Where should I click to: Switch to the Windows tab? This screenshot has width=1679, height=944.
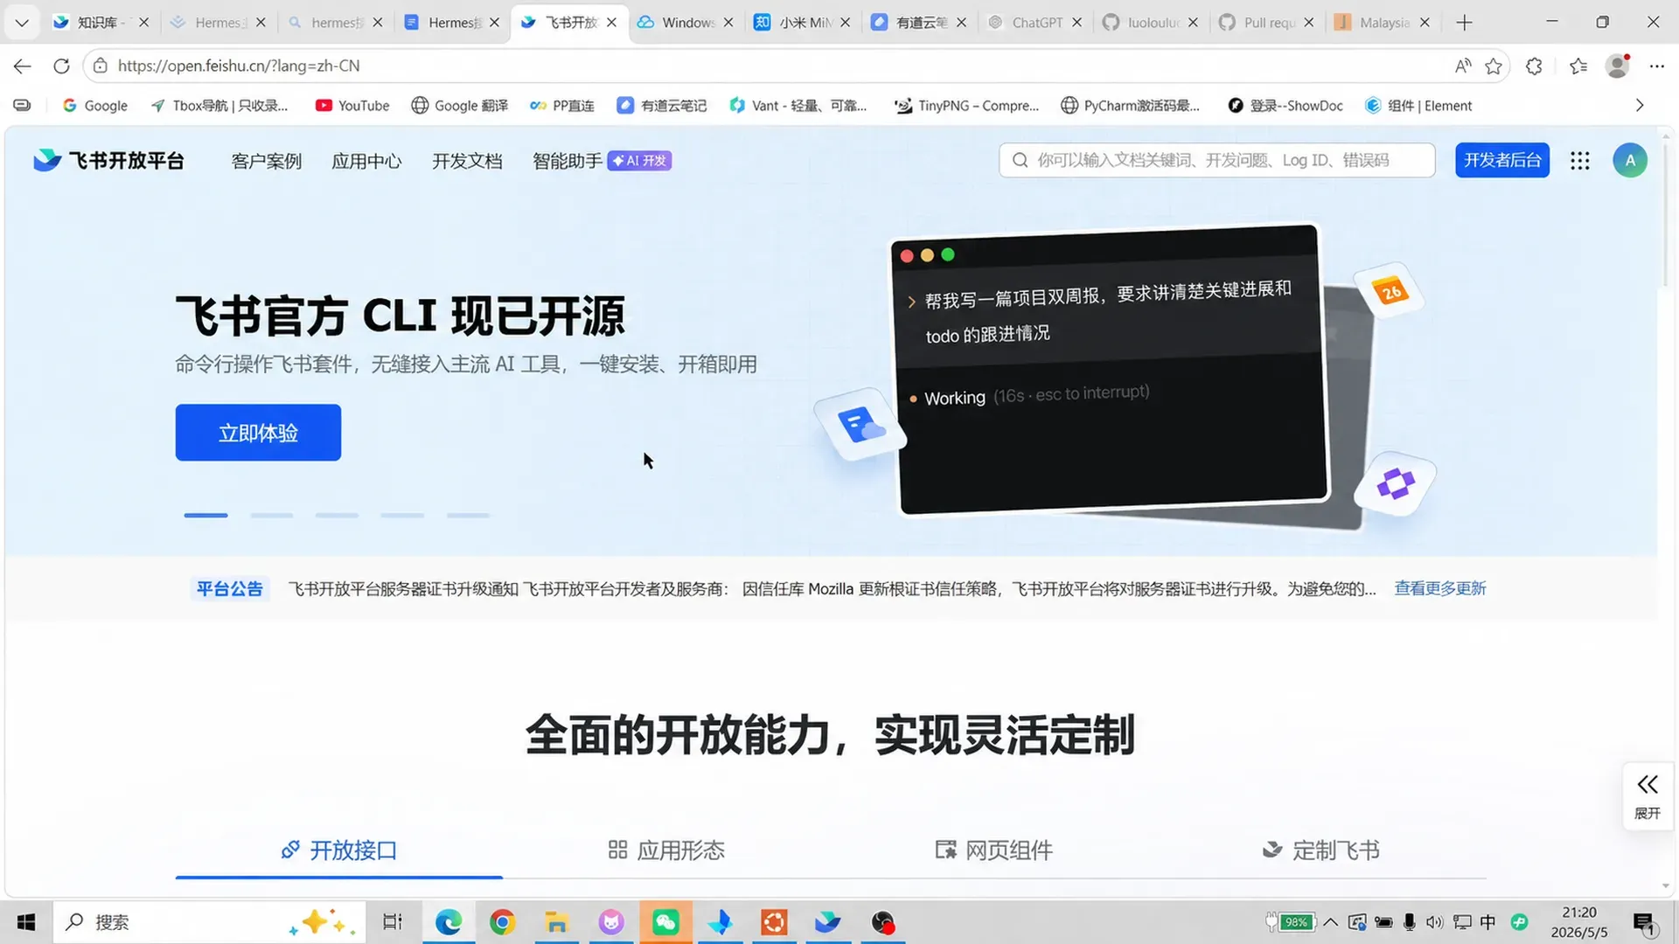[687, 23]
